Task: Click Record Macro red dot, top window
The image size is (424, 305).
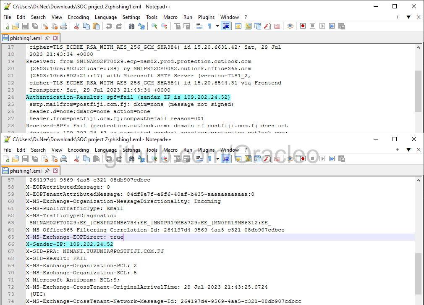Action: pyautogui.click(x=303, y=26)
